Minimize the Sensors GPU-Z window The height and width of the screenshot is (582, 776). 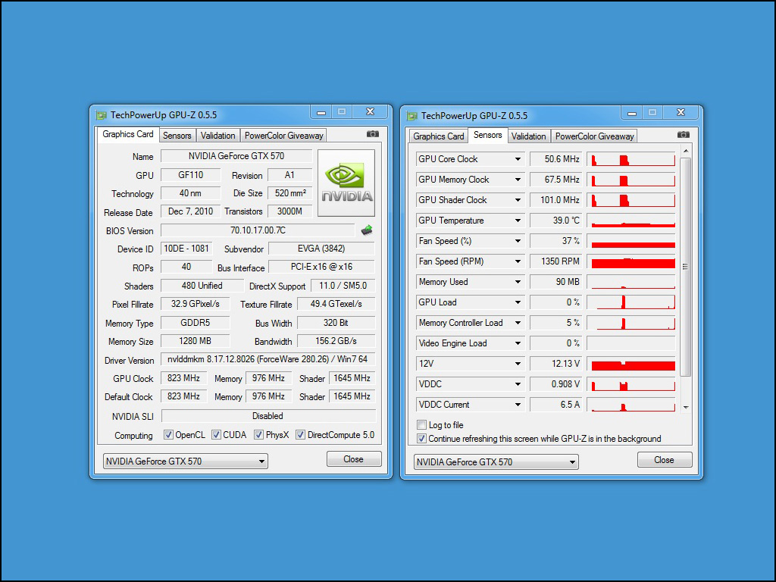point(632,114)
